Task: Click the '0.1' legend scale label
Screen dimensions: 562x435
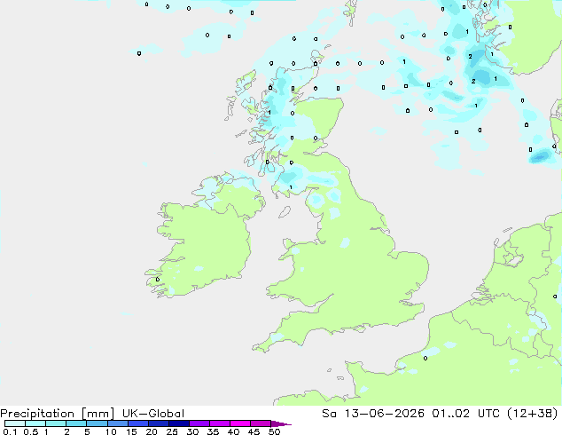Action: tap(9, 431)
